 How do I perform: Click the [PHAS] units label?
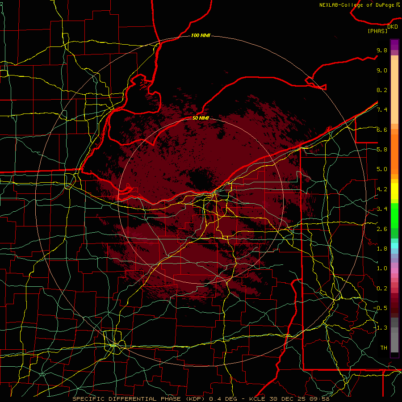click(x=377, y=31)
